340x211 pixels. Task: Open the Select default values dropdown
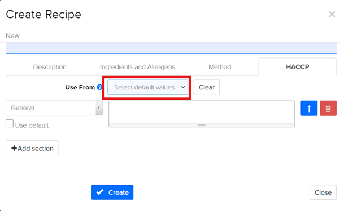(147, 87)
